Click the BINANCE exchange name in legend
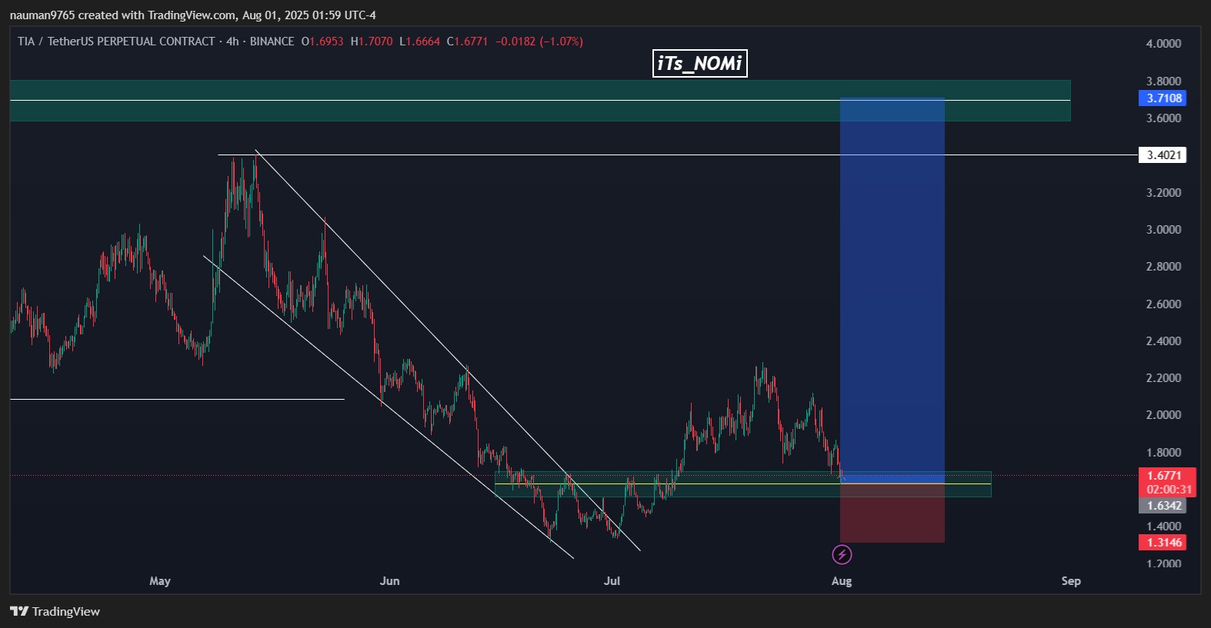The height and width of the screenshot is (628, 1211). [x=272, y=42]
